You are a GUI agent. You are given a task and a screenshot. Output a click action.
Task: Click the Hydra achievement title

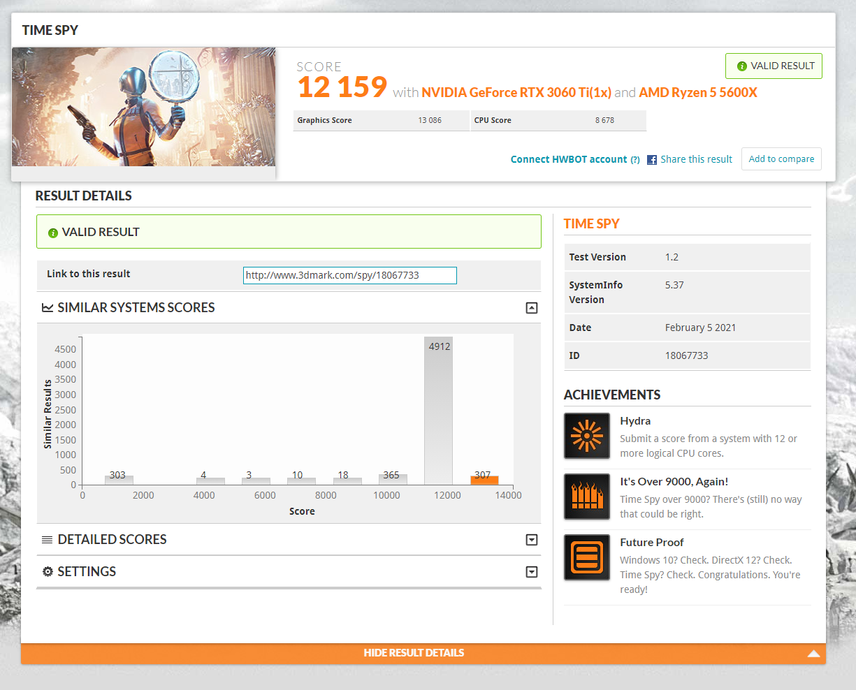[635, 421]
